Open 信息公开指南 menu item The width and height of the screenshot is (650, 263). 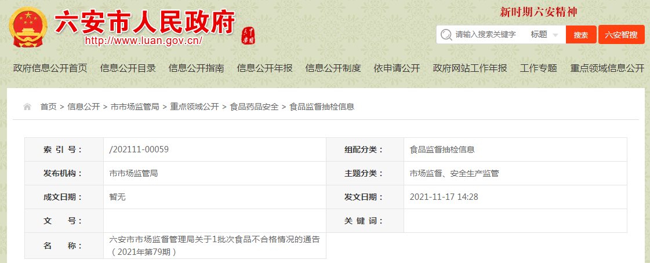197,68
